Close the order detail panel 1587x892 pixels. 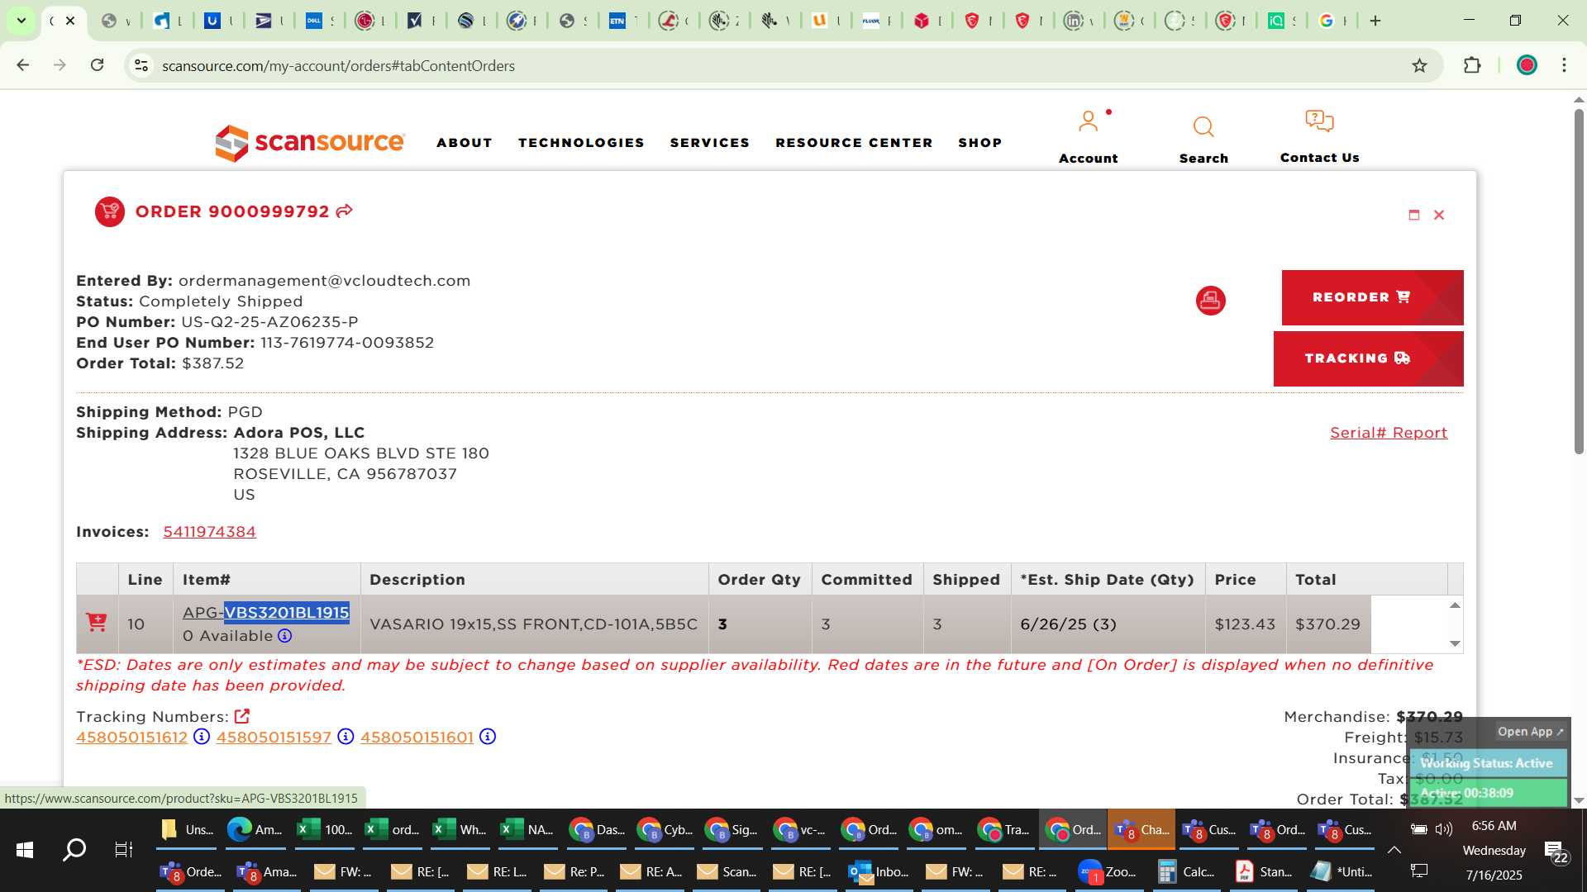coord(1439,215)
